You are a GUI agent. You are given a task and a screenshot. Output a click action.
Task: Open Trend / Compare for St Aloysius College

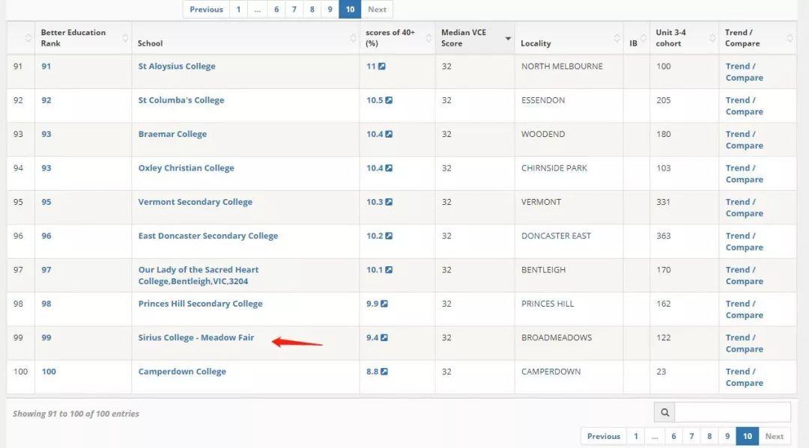(x=744, y=72)
